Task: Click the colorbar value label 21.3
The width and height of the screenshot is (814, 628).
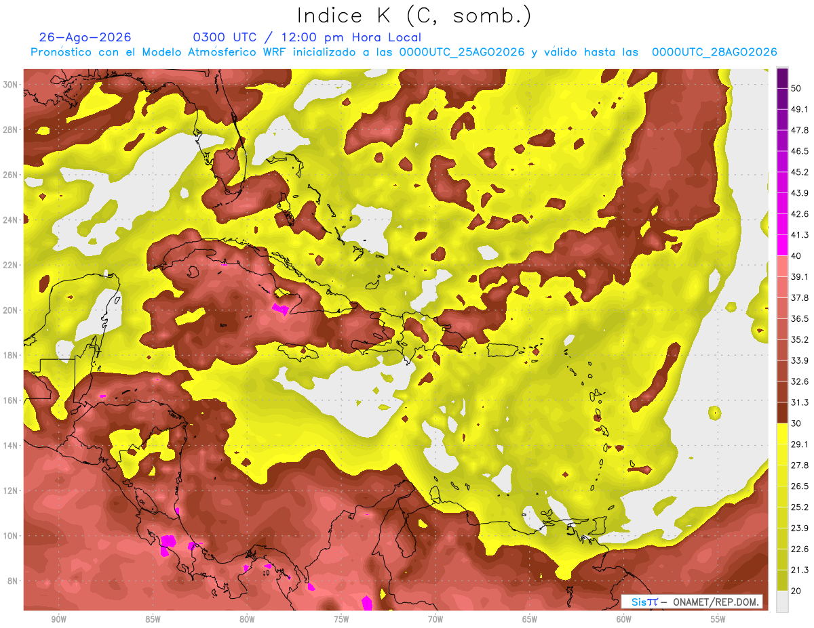Action: 800,570
